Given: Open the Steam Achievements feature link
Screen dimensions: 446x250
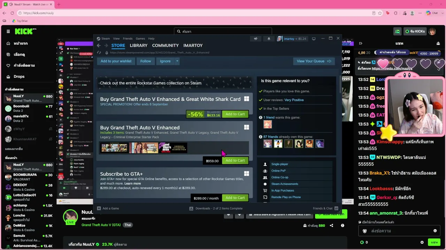Looking at the screenshot, I should pos(285,184).
